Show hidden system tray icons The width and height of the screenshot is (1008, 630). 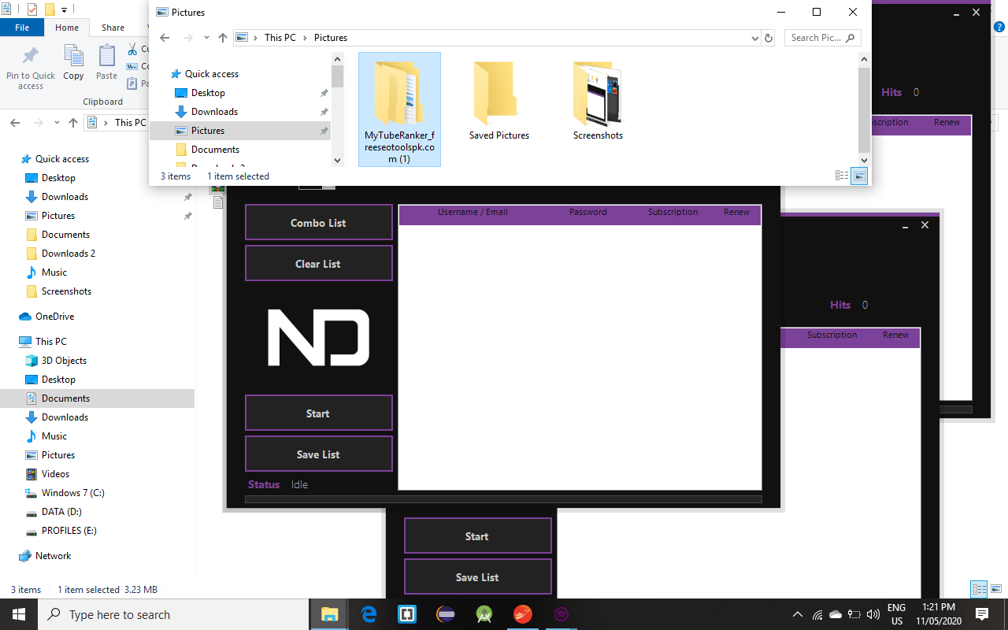click(x=797, y=614)
